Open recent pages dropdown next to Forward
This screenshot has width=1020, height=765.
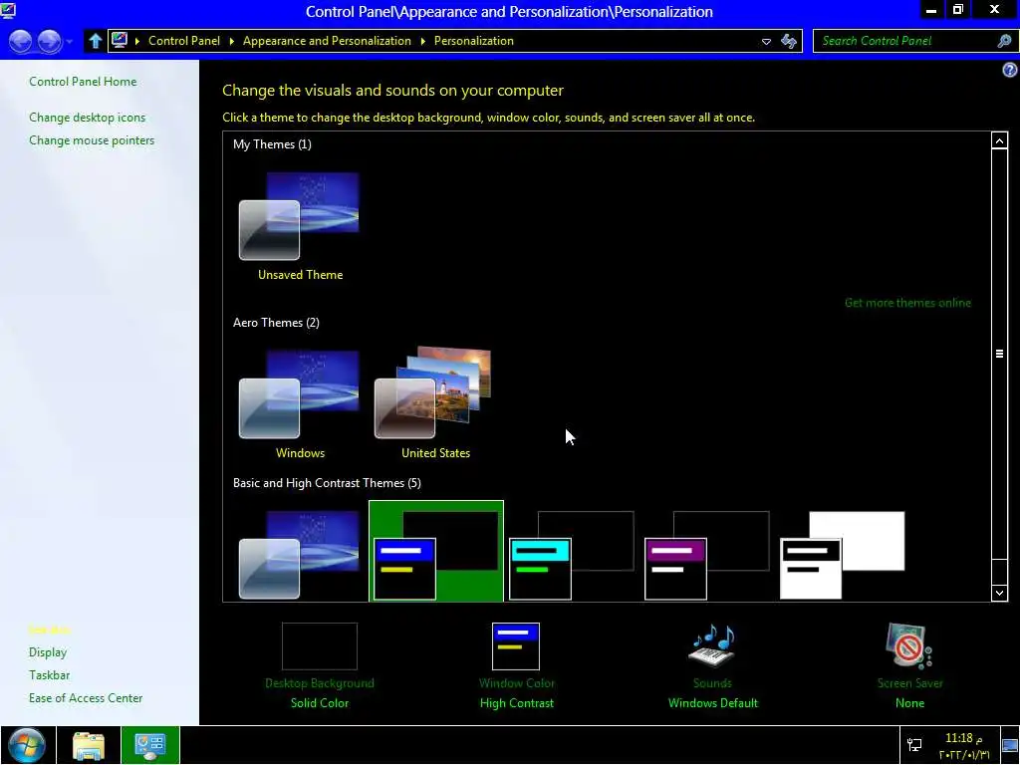pyautogui.click(x=69, y=42)
